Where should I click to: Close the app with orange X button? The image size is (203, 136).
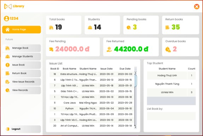[197, 6]
